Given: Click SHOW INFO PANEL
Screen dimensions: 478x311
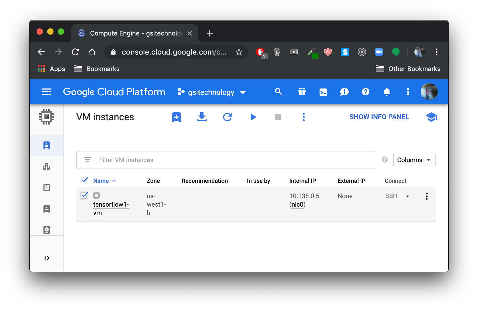Looking at the screenshot, I should (x=379, y=117).
